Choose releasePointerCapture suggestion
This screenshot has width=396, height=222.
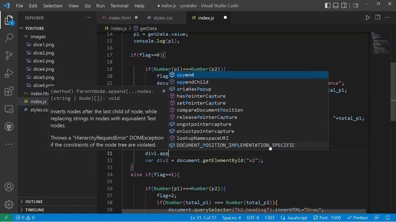coord(249,117)
